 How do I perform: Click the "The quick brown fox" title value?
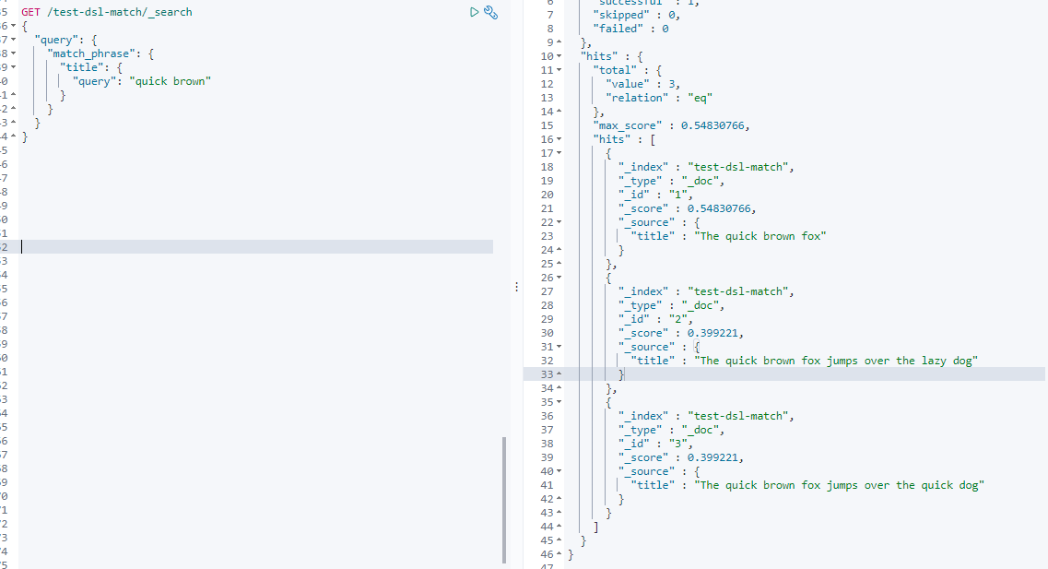point(760,236)
